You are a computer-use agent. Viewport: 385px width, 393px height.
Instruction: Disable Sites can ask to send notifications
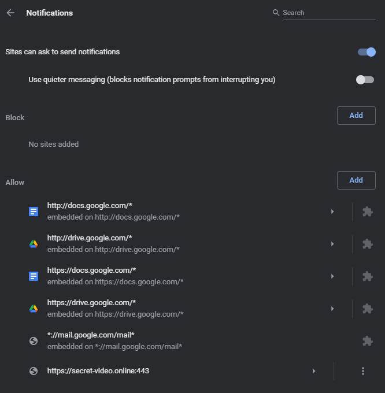[x=367, y=52]
